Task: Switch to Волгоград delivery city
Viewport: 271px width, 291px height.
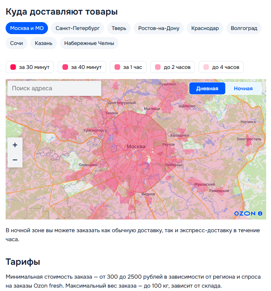Action: click(x=244, y=28)
